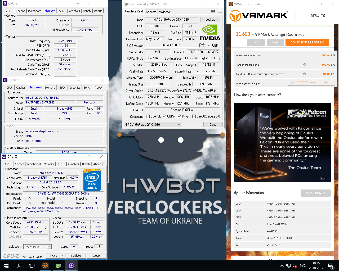Open the RESULTS section in VRMark
The width and height of the screenshot is (339, 271).
(x=318, y=16)
